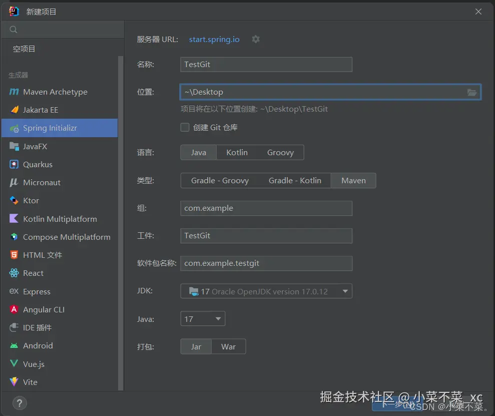Image resolution: width=495 pixels, height=416 pixels.
Task: Click the Compose Multiplatform icon
Action: point(14,237)
